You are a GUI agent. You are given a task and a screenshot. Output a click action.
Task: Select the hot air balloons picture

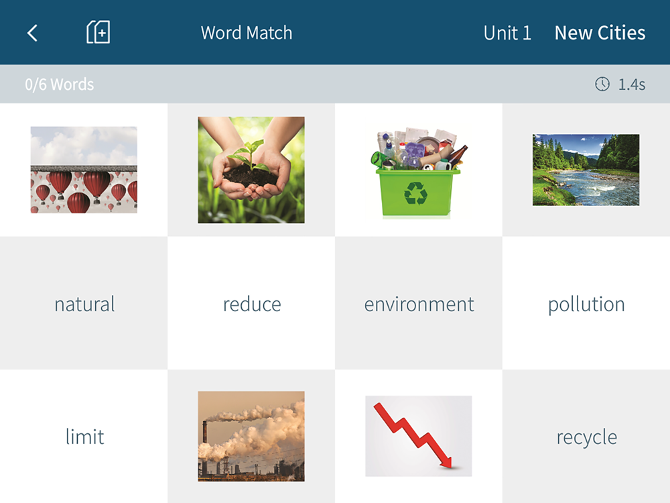coord(84,170)
